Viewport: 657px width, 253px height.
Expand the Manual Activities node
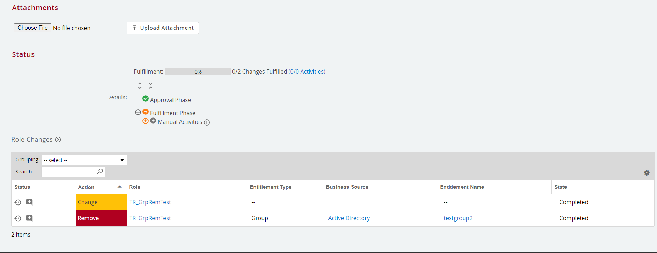pyautogui.click(x=146, y=121)
